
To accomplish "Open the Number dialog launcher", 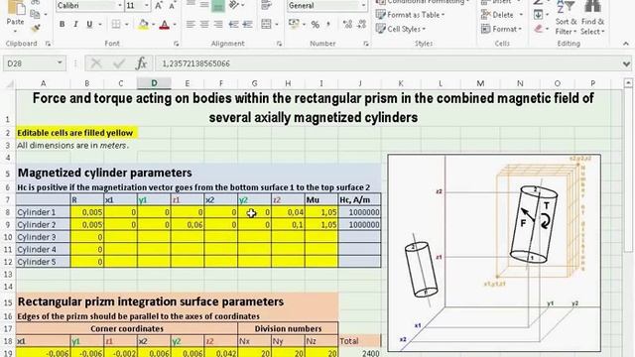I will (x=366, y=44).
